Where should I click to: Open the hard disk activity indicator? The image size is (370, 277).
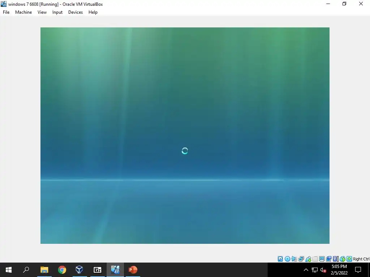[x=280, y=259]
